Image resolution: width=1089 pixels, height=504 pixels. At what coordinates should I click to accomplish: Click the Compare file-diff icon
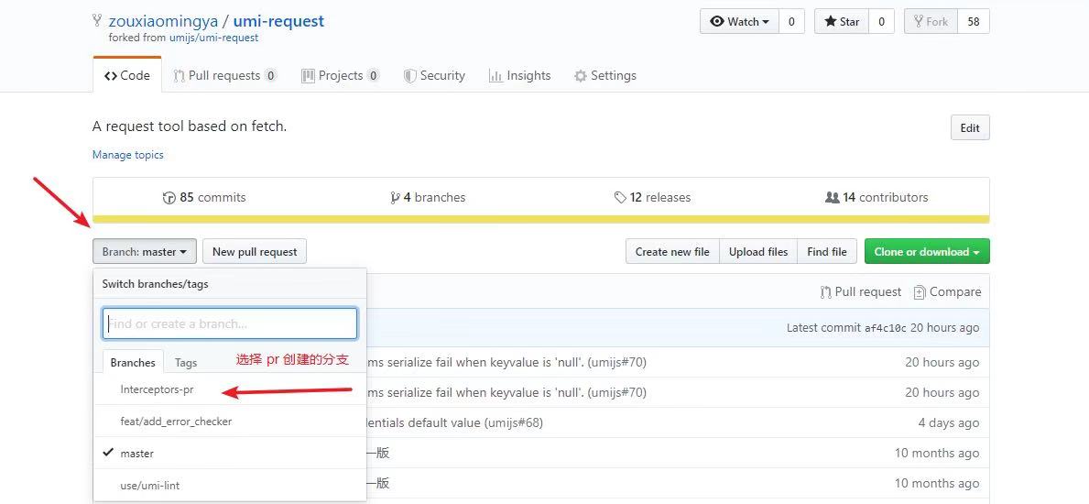pos(920,292)
